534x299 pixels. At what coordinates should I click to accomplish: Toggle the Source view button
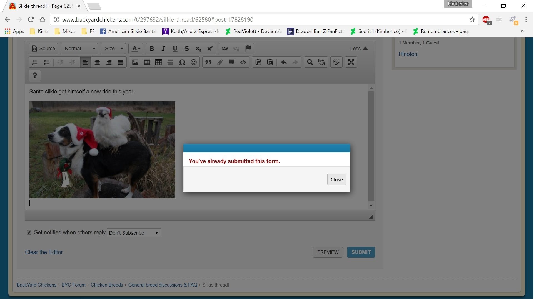tap(43, 49)
